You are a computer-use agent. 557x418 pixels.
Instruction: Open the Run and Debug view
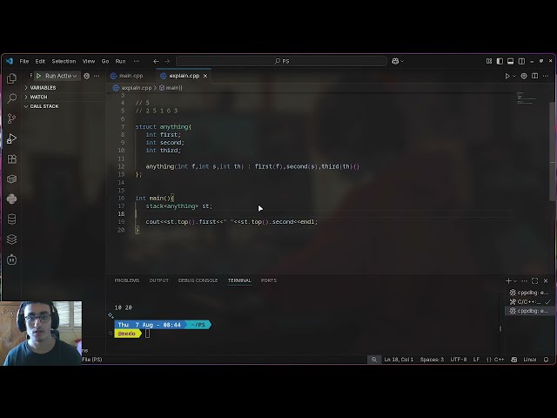coord(11,138)
